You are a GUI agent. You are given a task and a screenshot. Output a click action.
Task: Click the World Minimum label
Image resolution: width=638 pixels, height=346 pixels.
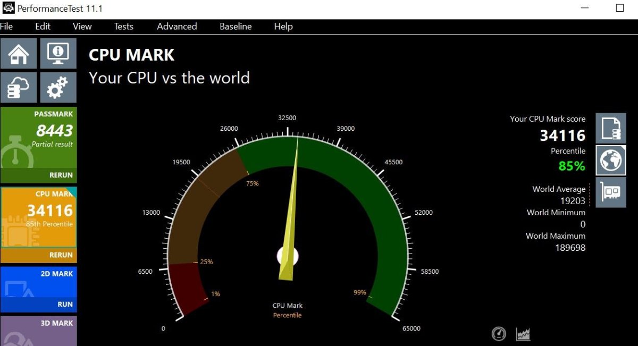point(556,213)
